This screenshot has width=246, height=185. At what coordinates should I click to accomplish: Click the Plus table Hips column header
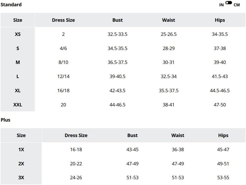223,135
